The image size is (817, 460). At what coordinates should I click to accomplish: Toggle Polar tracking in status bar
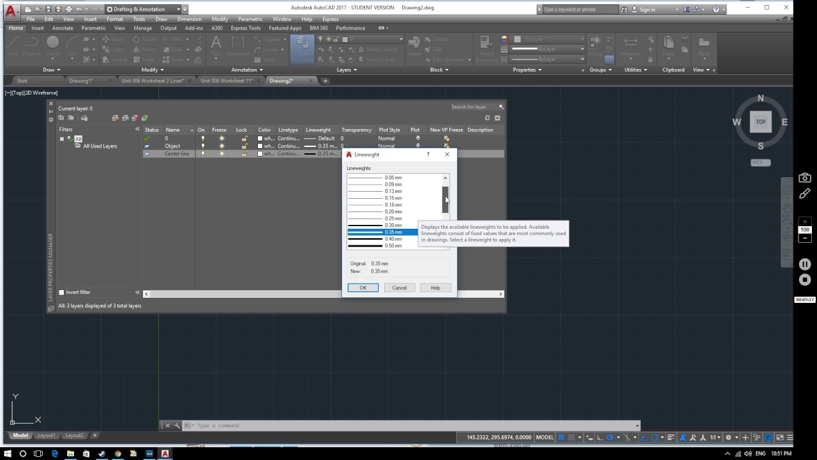[610, 438]
